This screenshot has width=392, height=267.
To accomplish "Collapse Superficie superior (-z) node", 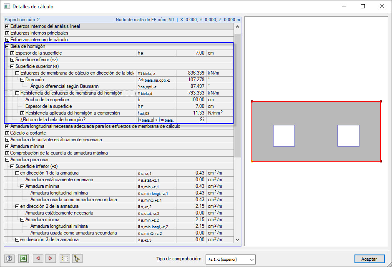I will 12,67.
